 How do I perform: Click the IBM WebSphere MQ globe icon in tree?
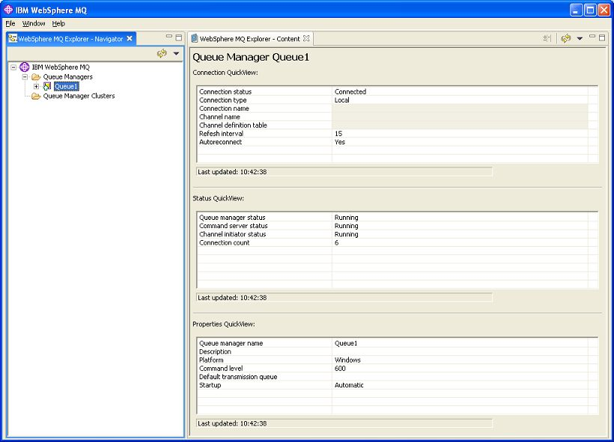(x=24, y=67)
